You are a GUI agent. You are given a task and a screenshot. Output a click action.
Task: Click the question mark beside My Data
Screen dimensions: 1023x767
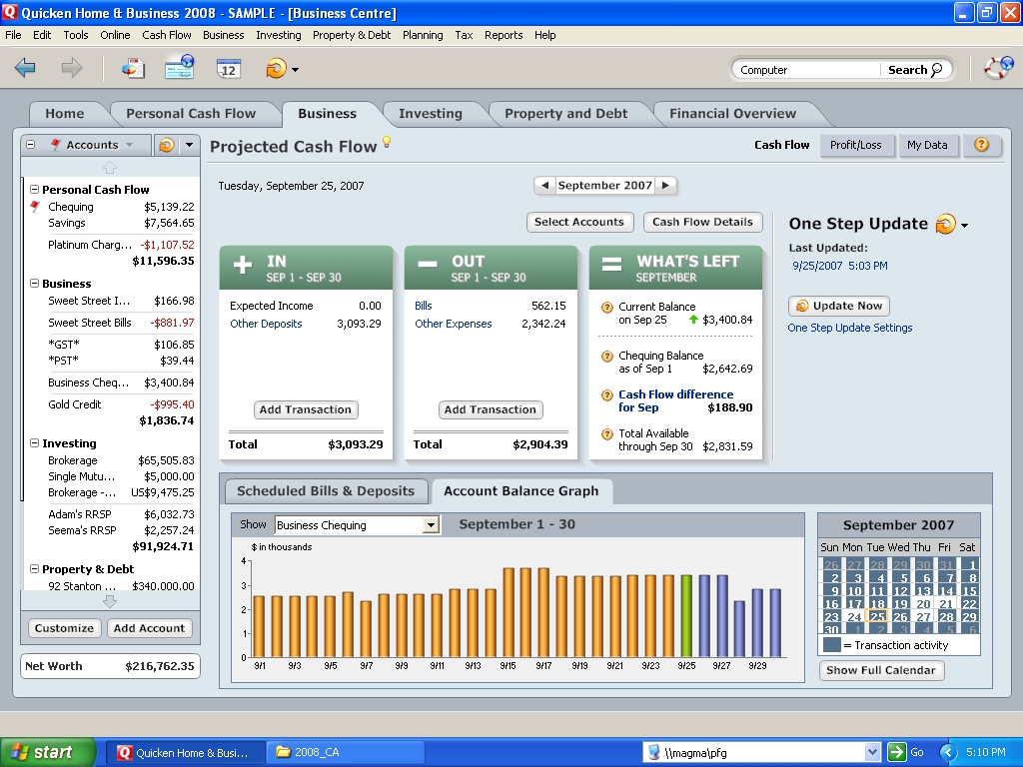tap(981, 145)
